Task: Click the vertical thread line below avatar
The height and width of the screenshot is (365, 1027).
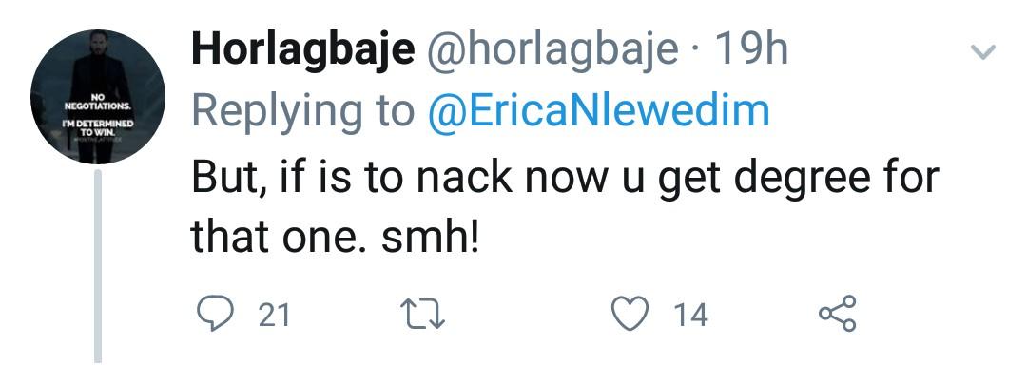Action: [x=98, y=266]
